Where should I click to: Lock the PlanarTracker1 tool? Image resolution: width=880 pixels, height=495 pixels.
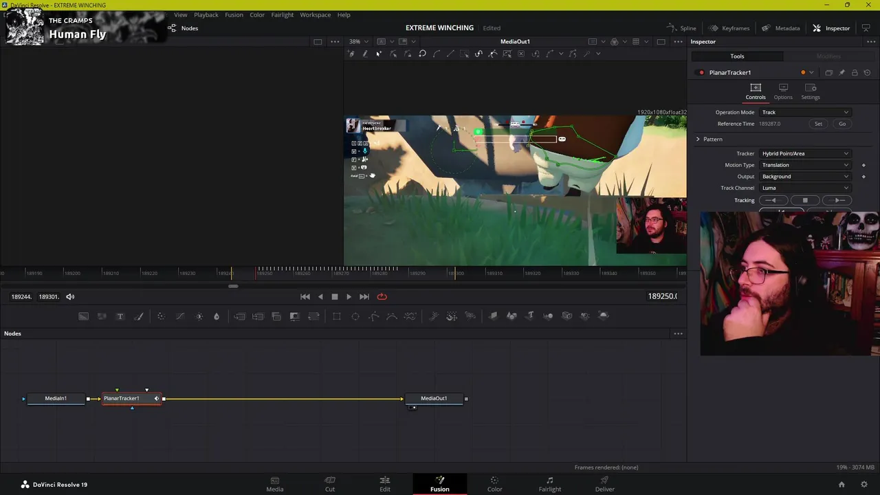[x=855, y=72]
